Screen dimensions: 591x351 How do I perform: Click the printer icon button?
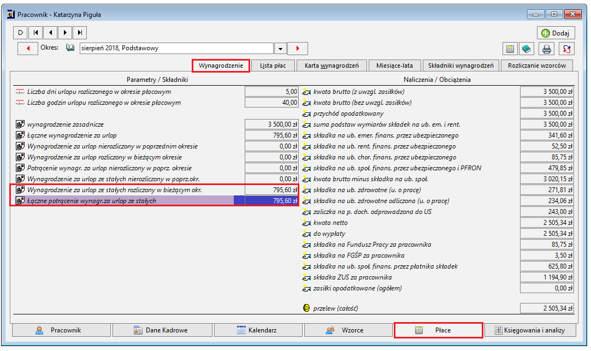click(547, 49)
